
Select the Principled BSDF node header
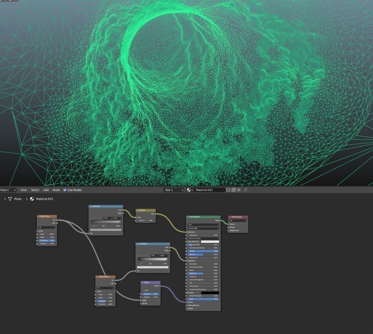(203, 217)
